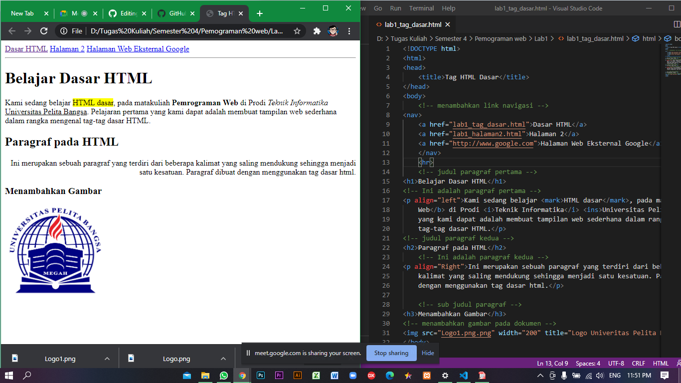This screenshot has width=681, height=383.
Task: Switch to Visual Studio Code taskbar icon
Action: [x=464, y=376]
